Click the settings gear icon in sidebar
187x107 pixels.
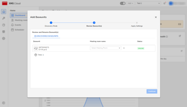4,38
